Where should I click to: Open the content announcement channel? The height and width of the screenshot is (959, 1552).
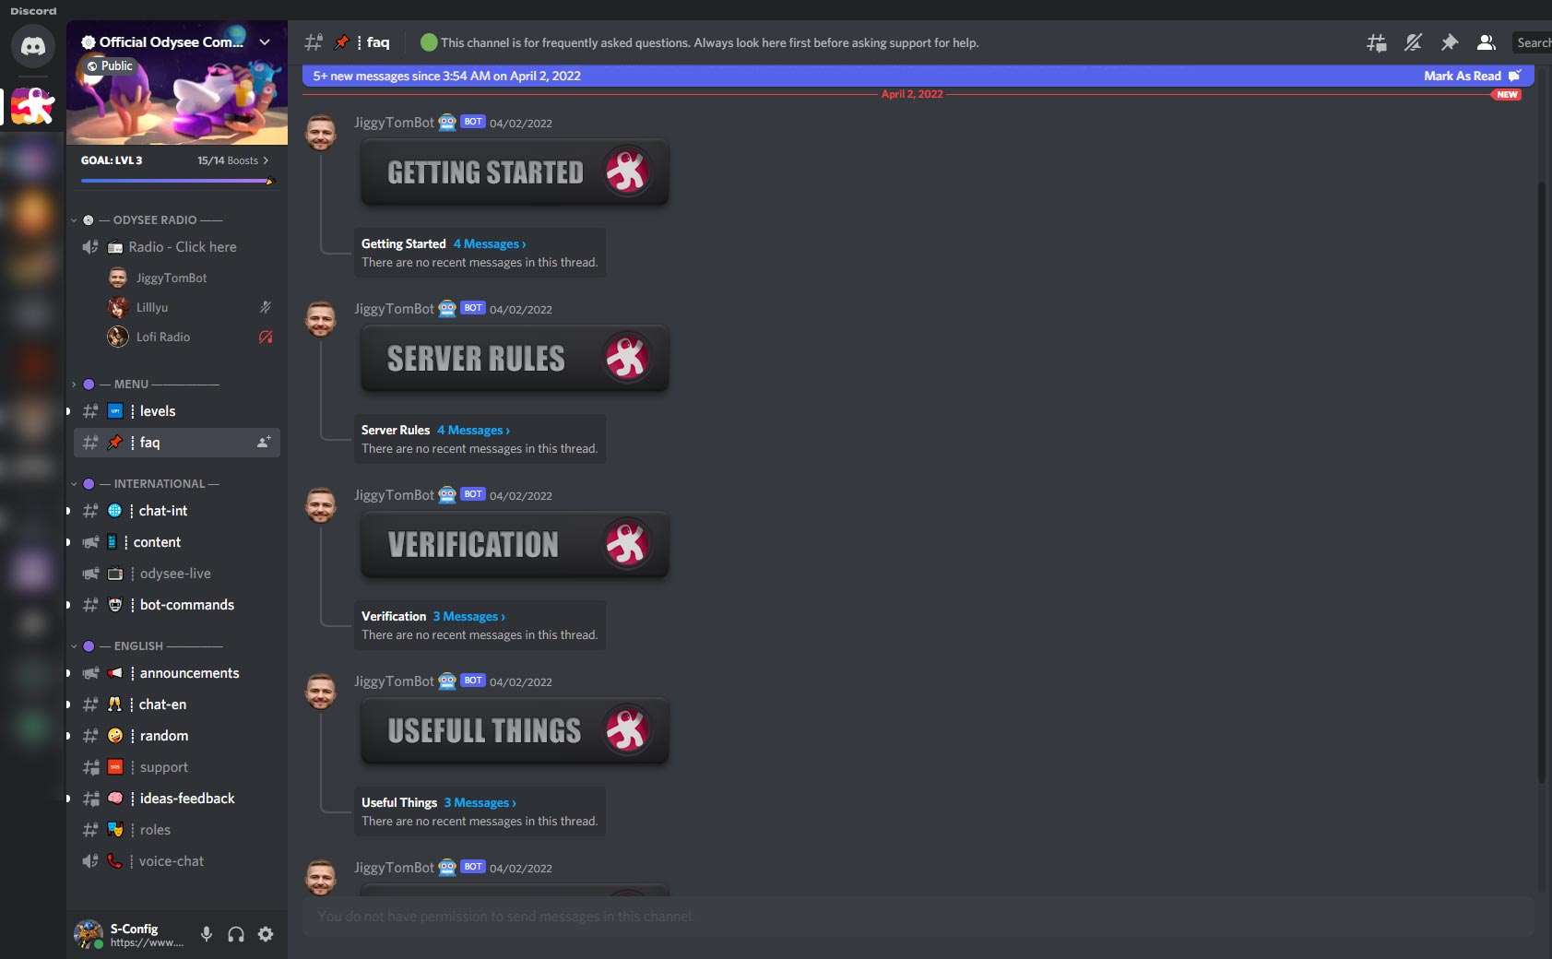(x=177, y=542)
